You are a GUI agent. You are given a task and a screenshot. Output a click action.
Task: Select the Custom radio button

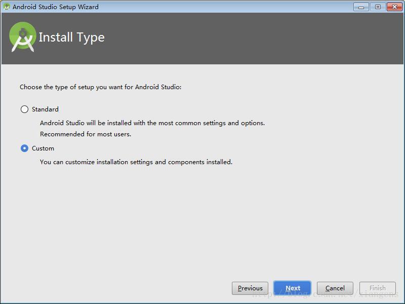(24, 148)
